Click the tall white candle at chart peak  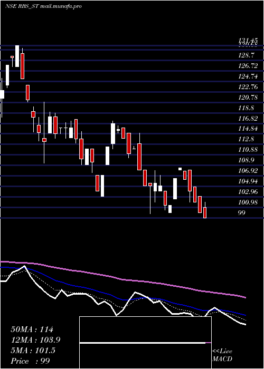(17, 56)
